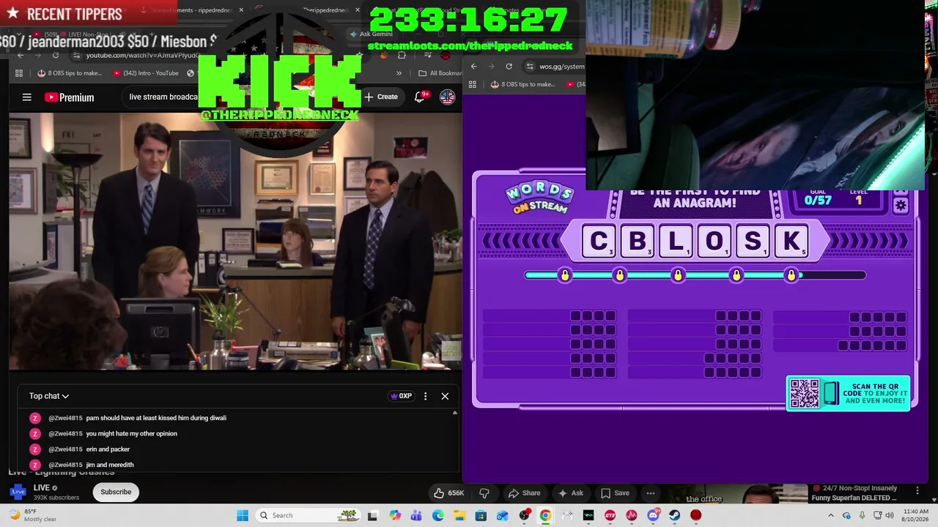Open Copilot from the taskbar
The width and height of the screenshot is (938, 527).
click(395, 515)
